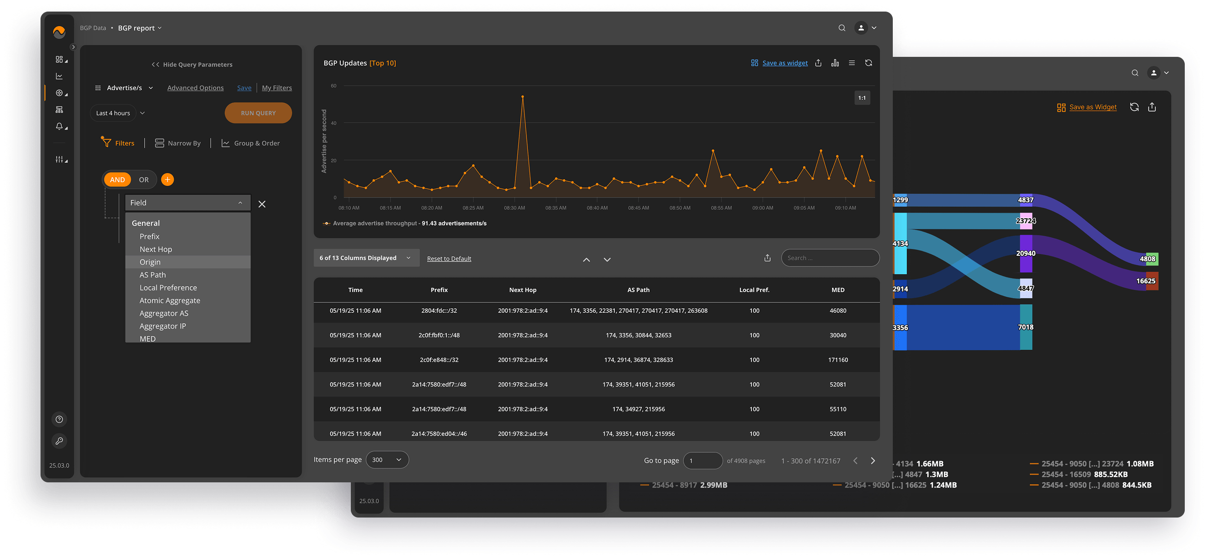Open the chart list menu icon
The image size is (1206, 558).
(852, 63)
